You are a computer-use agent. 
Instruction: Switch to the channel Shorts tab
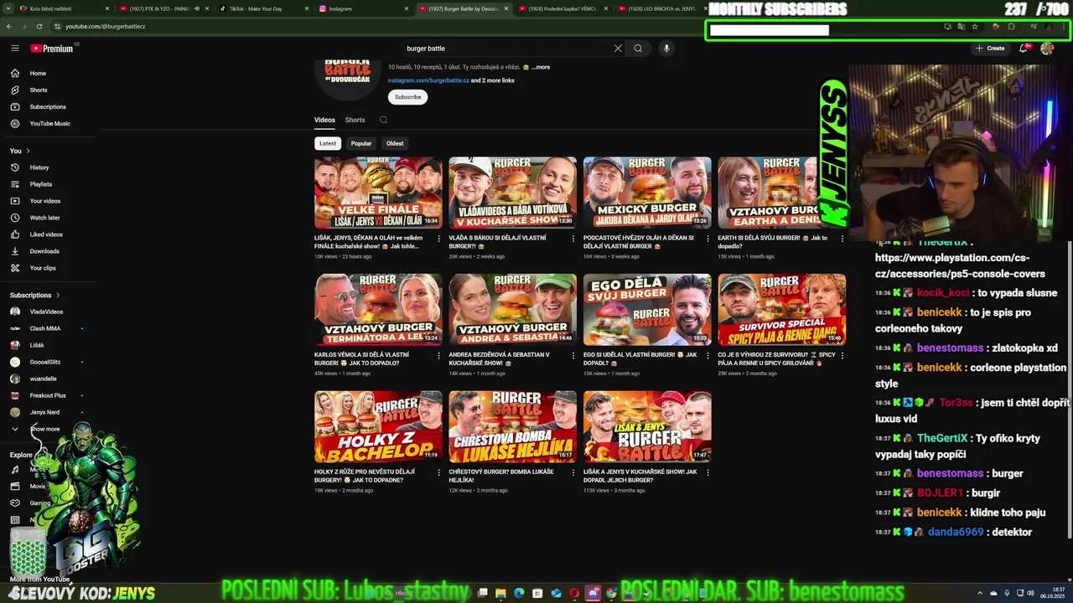click(355, 120)
